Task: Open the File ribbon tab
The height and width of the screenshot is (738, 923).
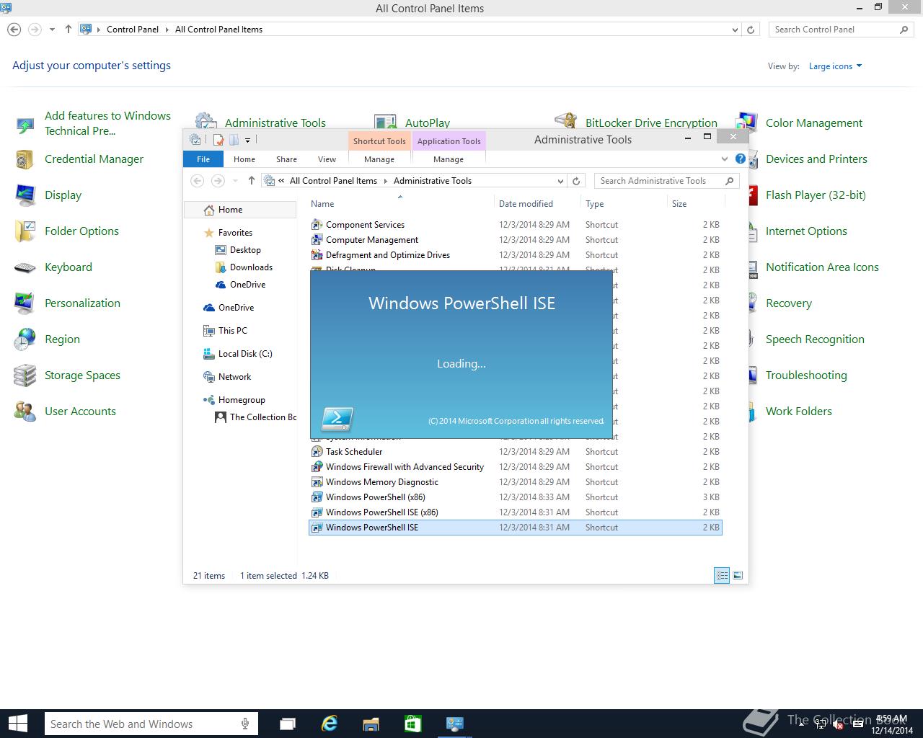Action: [x=203, y=159]
